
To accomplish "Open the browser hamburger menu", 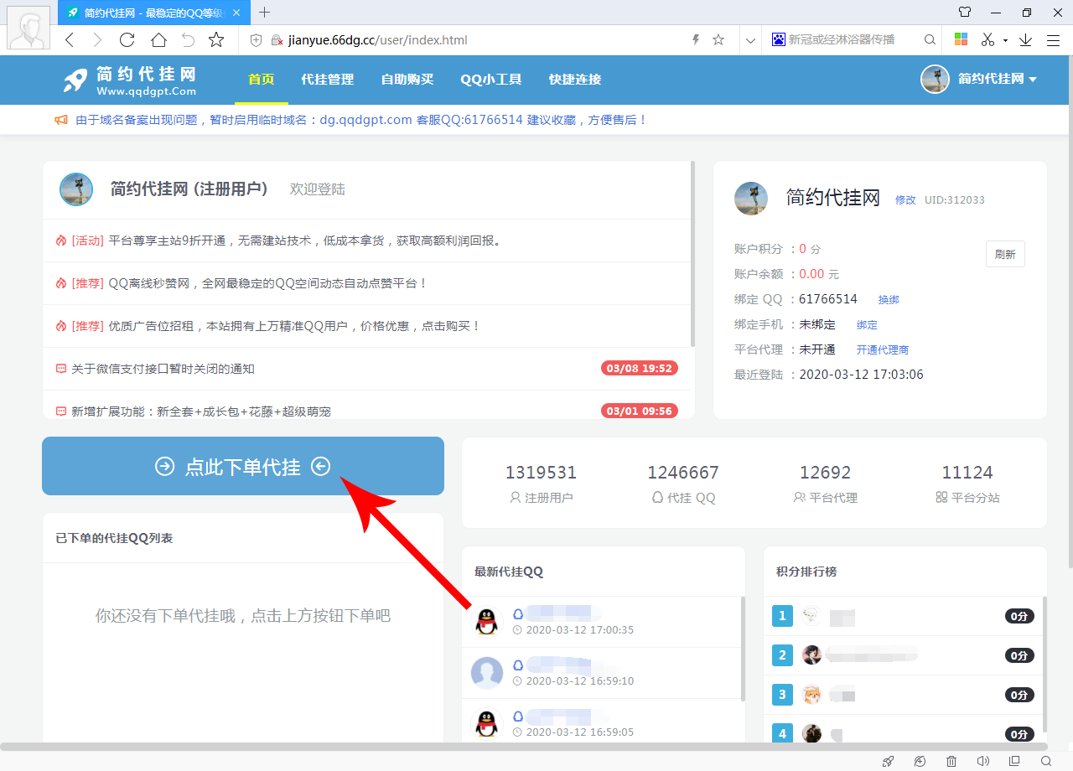I will click(x=1054, y=39).
